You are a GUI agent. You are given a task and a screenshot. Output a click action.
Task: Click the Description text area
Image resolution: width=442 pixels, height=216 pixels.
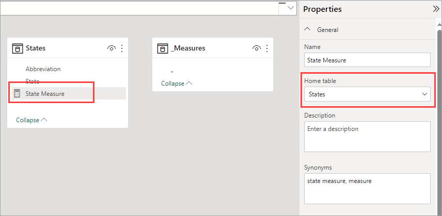(367, 137)
